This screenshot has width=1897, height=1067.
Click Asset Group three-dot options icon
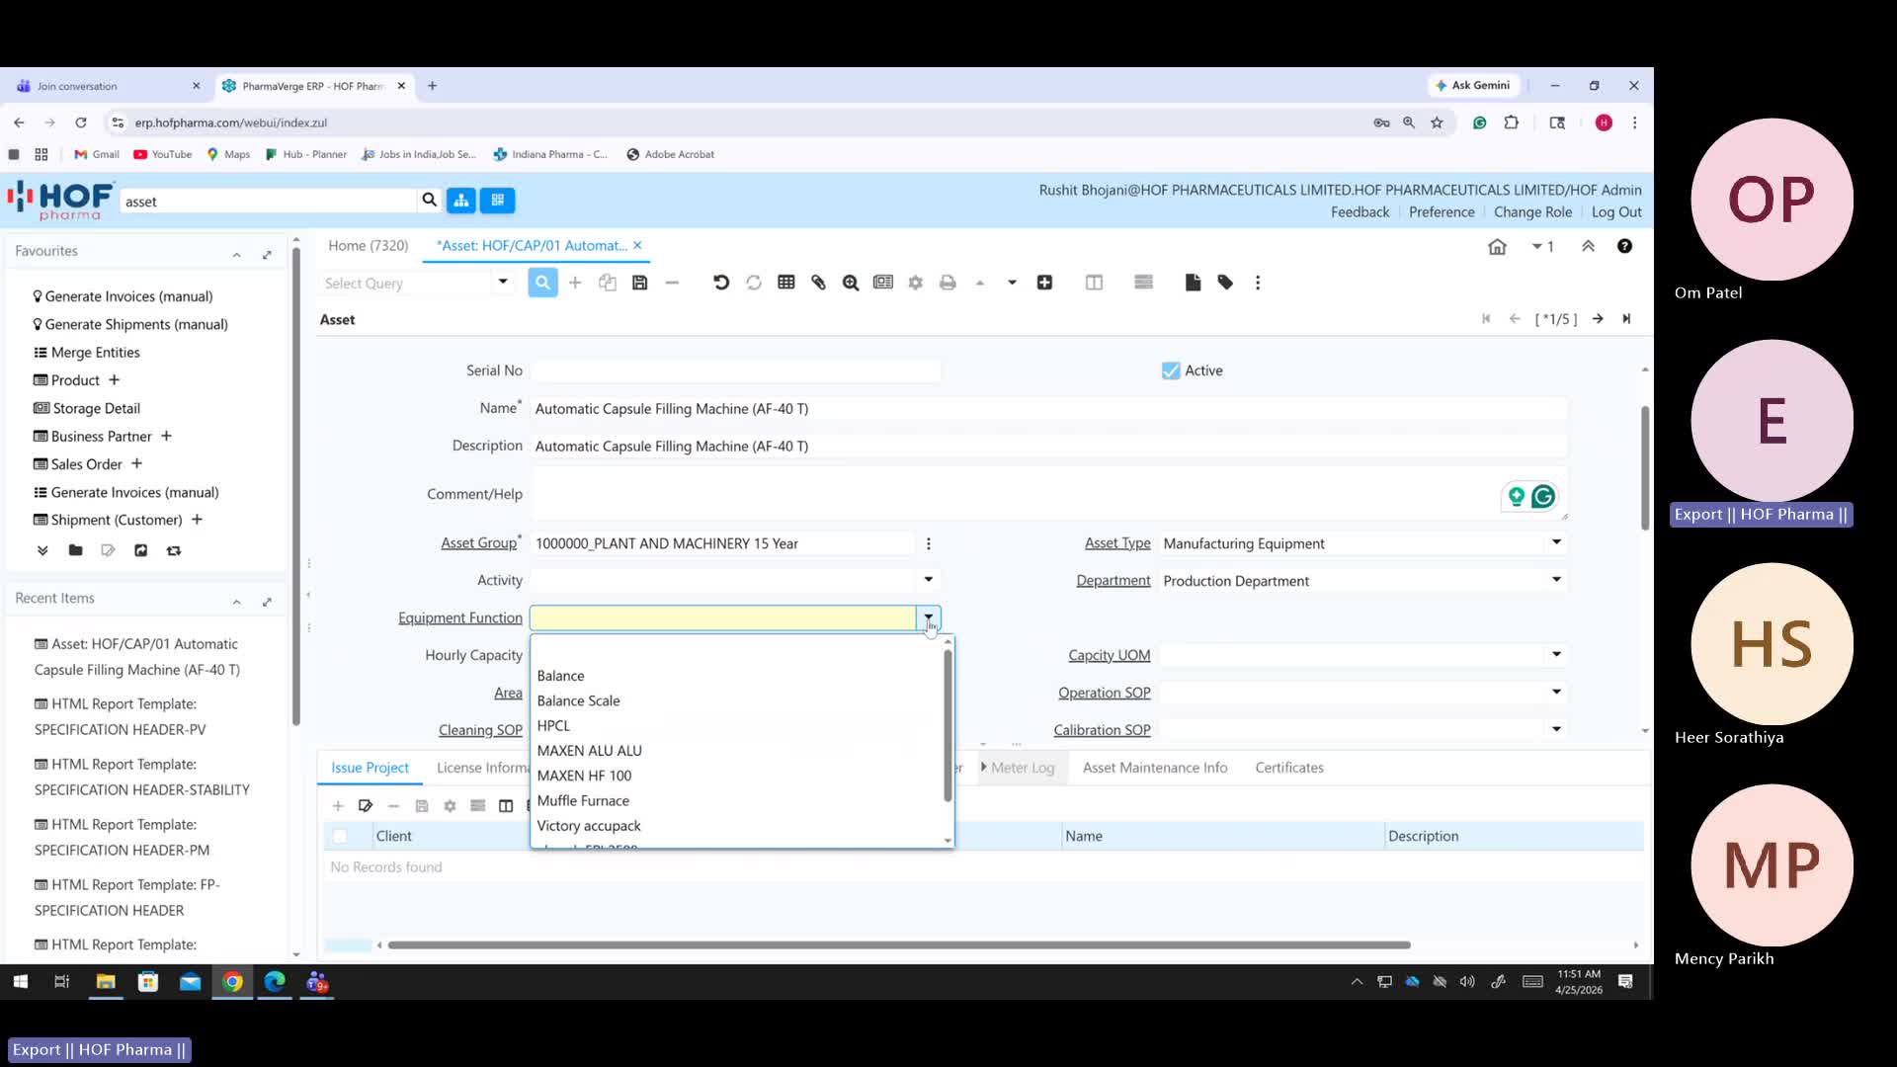pos(928,543)
